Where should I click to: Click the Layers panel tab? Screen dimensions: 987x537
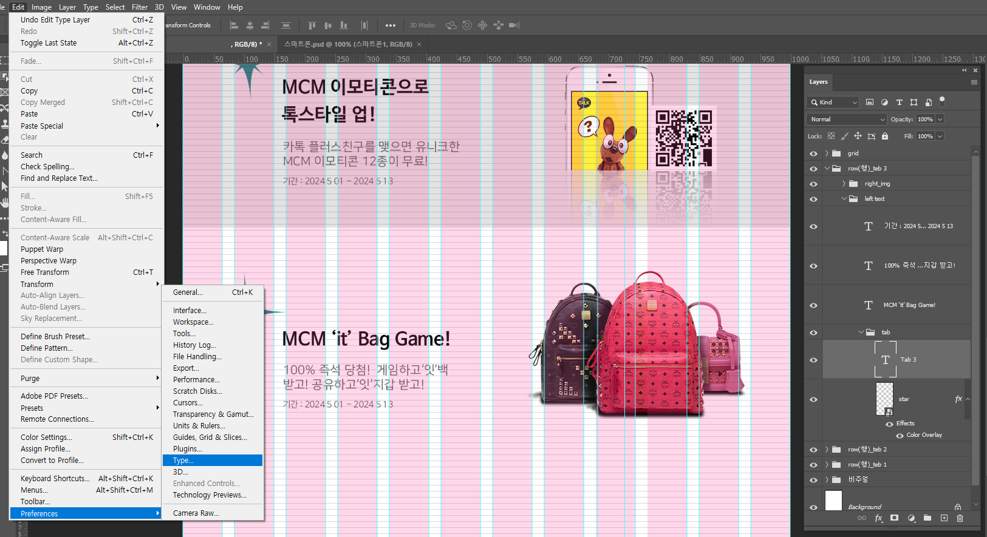pos(818,82)
